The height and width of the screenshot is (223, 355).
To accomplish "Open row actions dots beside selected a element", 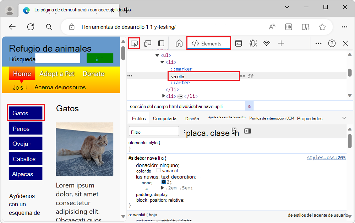I will click(x=130, y=76).
